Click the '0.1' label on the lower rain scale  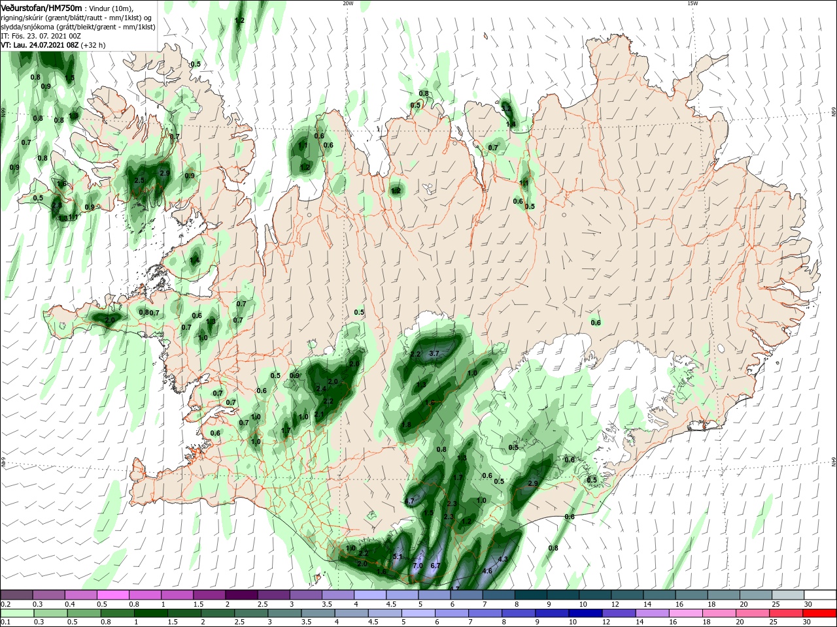tap(5, 622)
